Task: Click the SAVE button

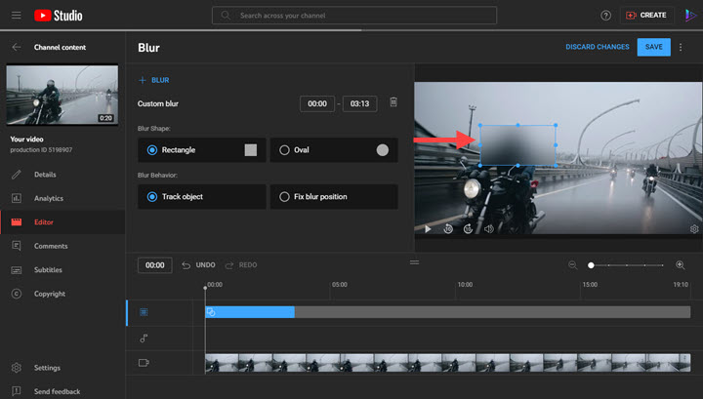Action: pos(653,47)
